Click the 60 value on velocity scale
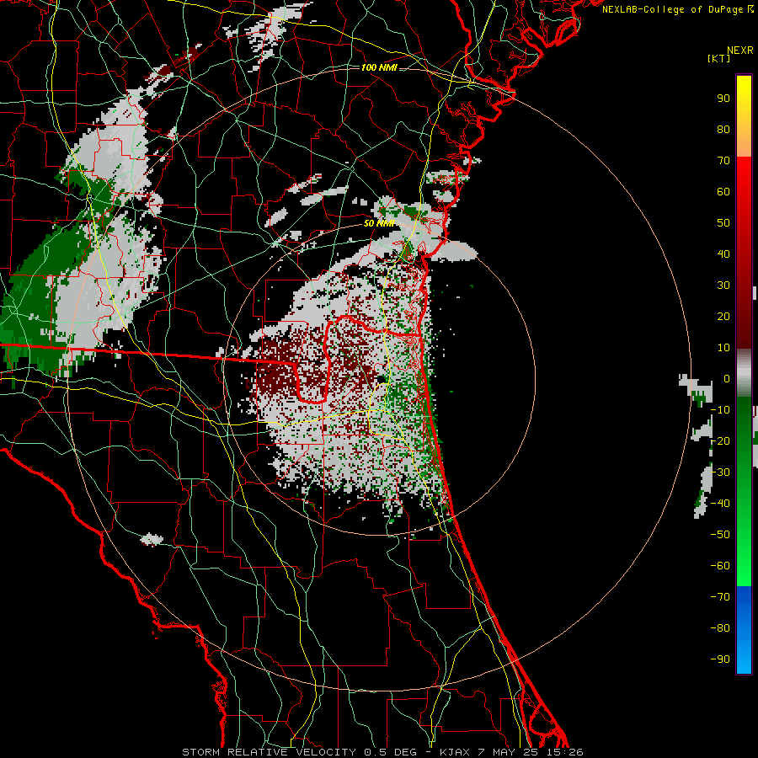 click(723, 192)
